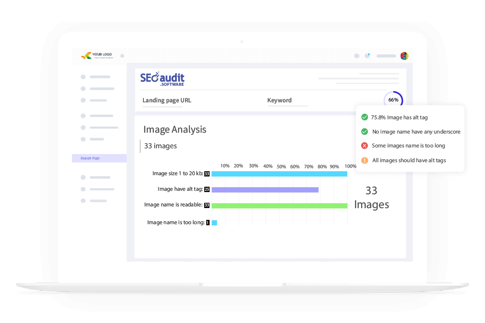This screenshot has width=485, height=323.
Task: Click the green check beside '75.8% Image has alt tag'
Action: click(x=365, y=117)
